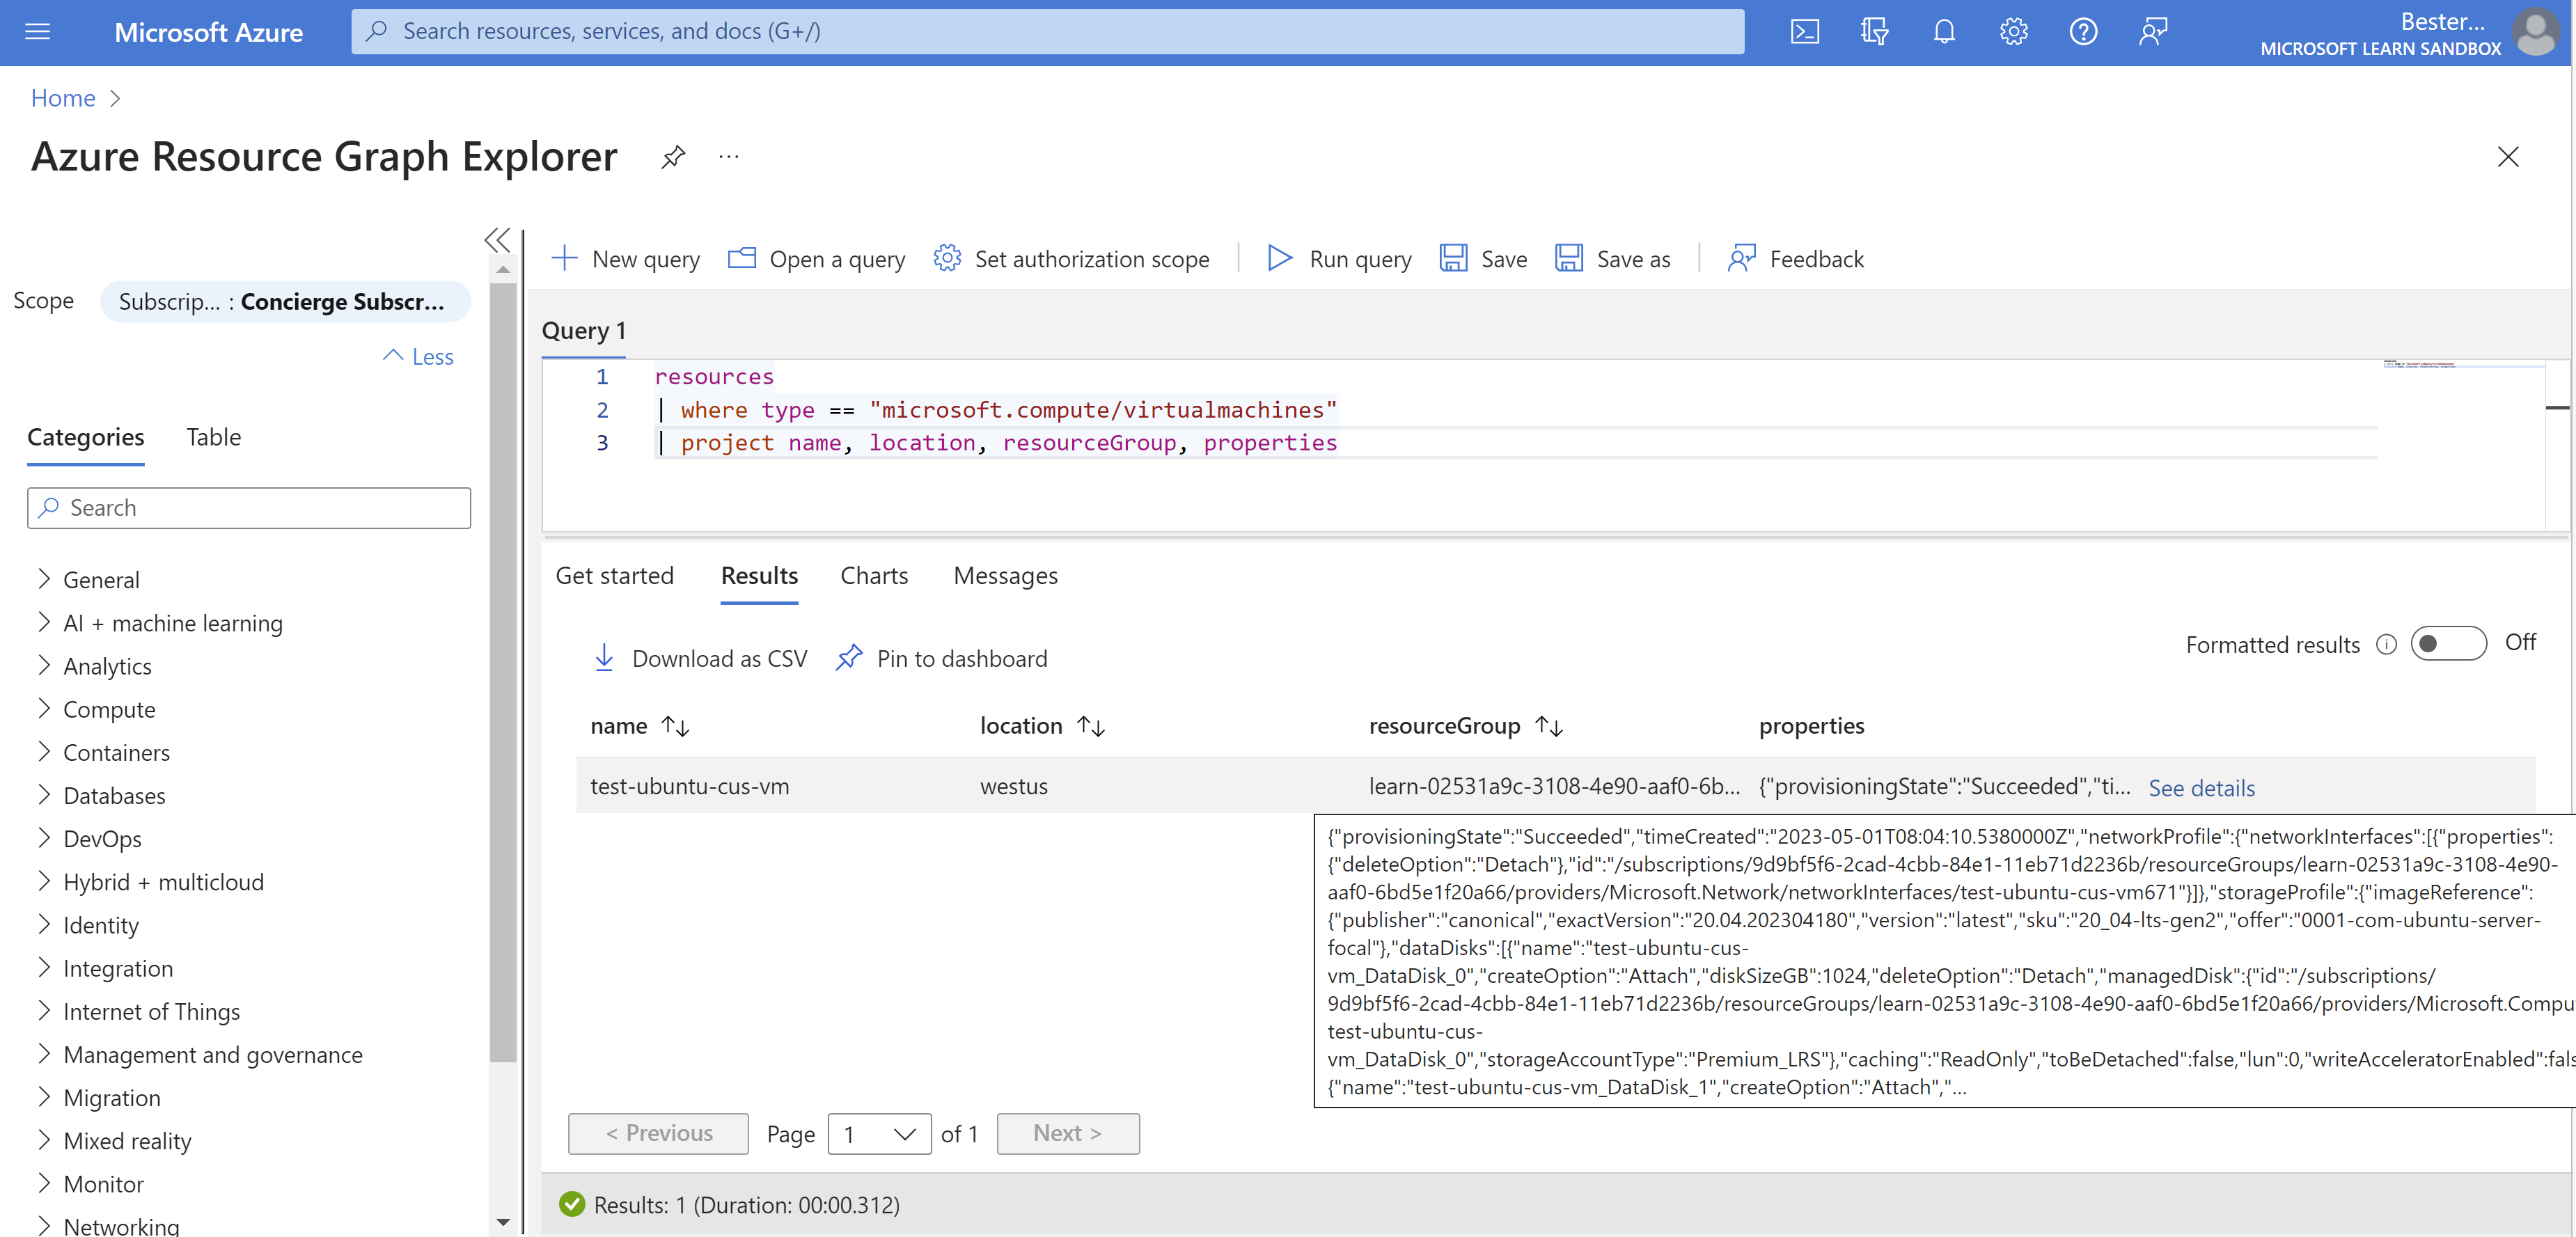Open Feedback in the query toolbar
The height and width of the screenshot is (1237, 2576).
tap(1796, 259)
